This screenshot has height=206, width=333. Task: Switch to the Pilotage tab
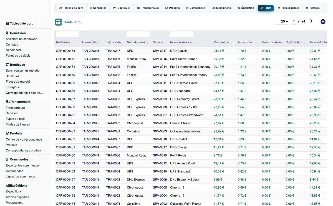click(312, 8)
